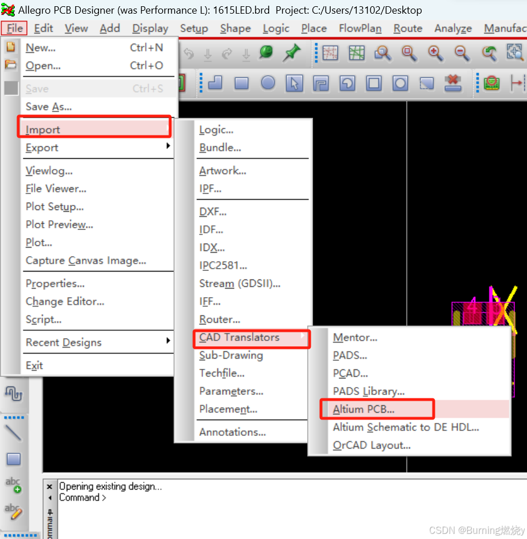
Task: Open the File menu
Action: 14,28
